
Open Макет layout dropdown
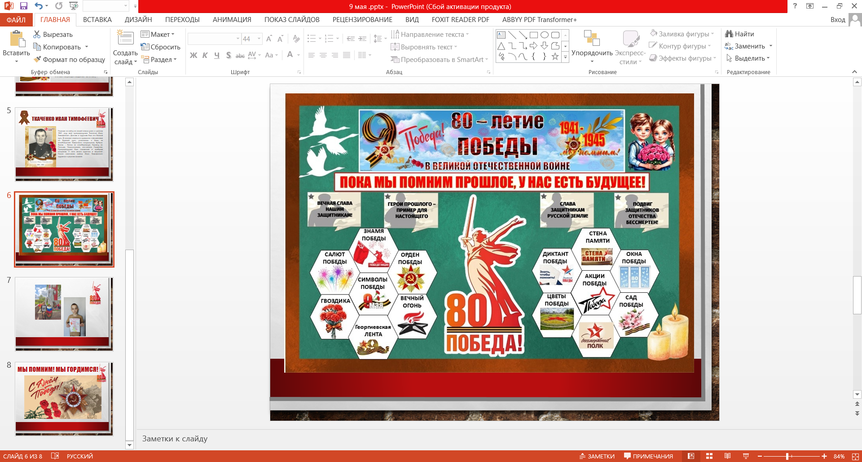point(158,35)
